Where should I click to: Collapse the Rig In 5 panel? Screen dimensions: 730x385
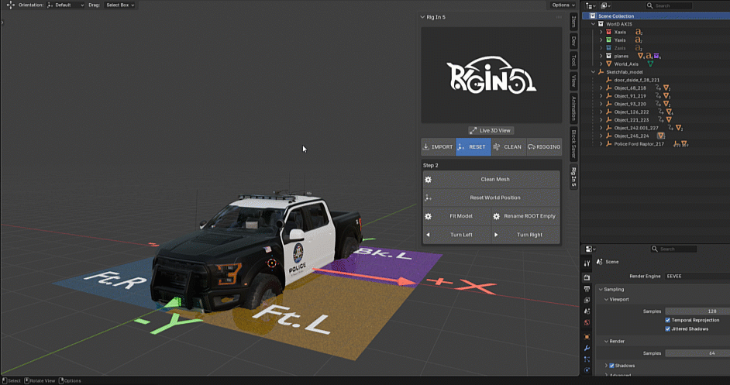422,17
